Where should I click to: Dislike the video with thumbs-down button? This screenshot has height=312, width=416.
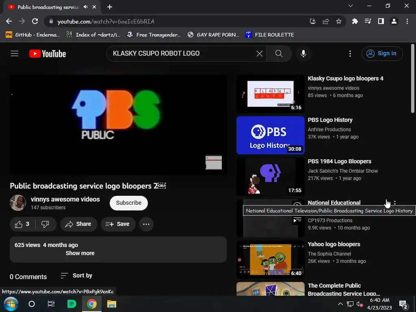[x=45, y=224]
